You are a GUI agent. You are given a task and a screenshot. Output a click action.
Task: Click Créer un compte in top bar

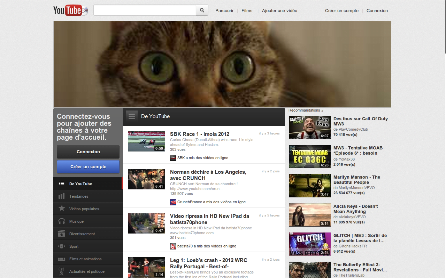[x=342, y=11]
